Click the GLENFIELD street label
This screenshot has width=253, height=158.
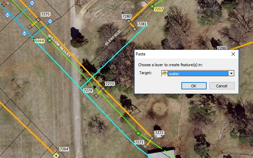pyautogui.click(x=112, y=38)
